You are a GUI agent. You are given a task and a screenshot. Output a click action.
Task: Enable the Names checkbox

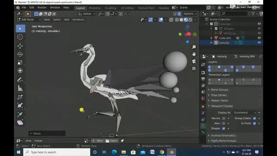[224, 118]
